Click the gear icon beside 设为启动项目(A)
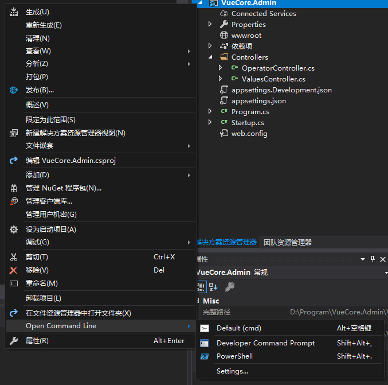 click(14, 230)
